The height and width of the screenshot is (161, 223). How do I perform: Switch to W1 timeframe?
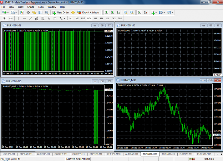click(x=114, y=18)
